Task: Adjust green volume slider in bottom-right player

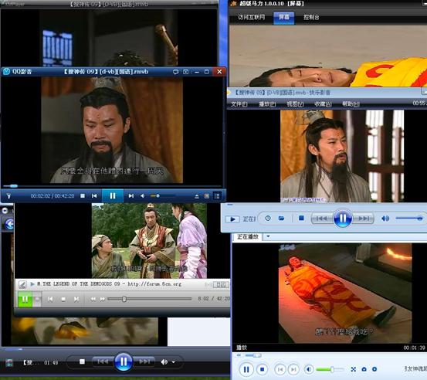Action: (x=330, y=370)
